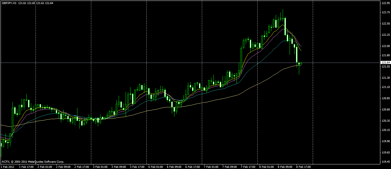The height and width of the screenshot is (169, 391).
Task: Select the 121.30 price level label
Action: [386, 78]
